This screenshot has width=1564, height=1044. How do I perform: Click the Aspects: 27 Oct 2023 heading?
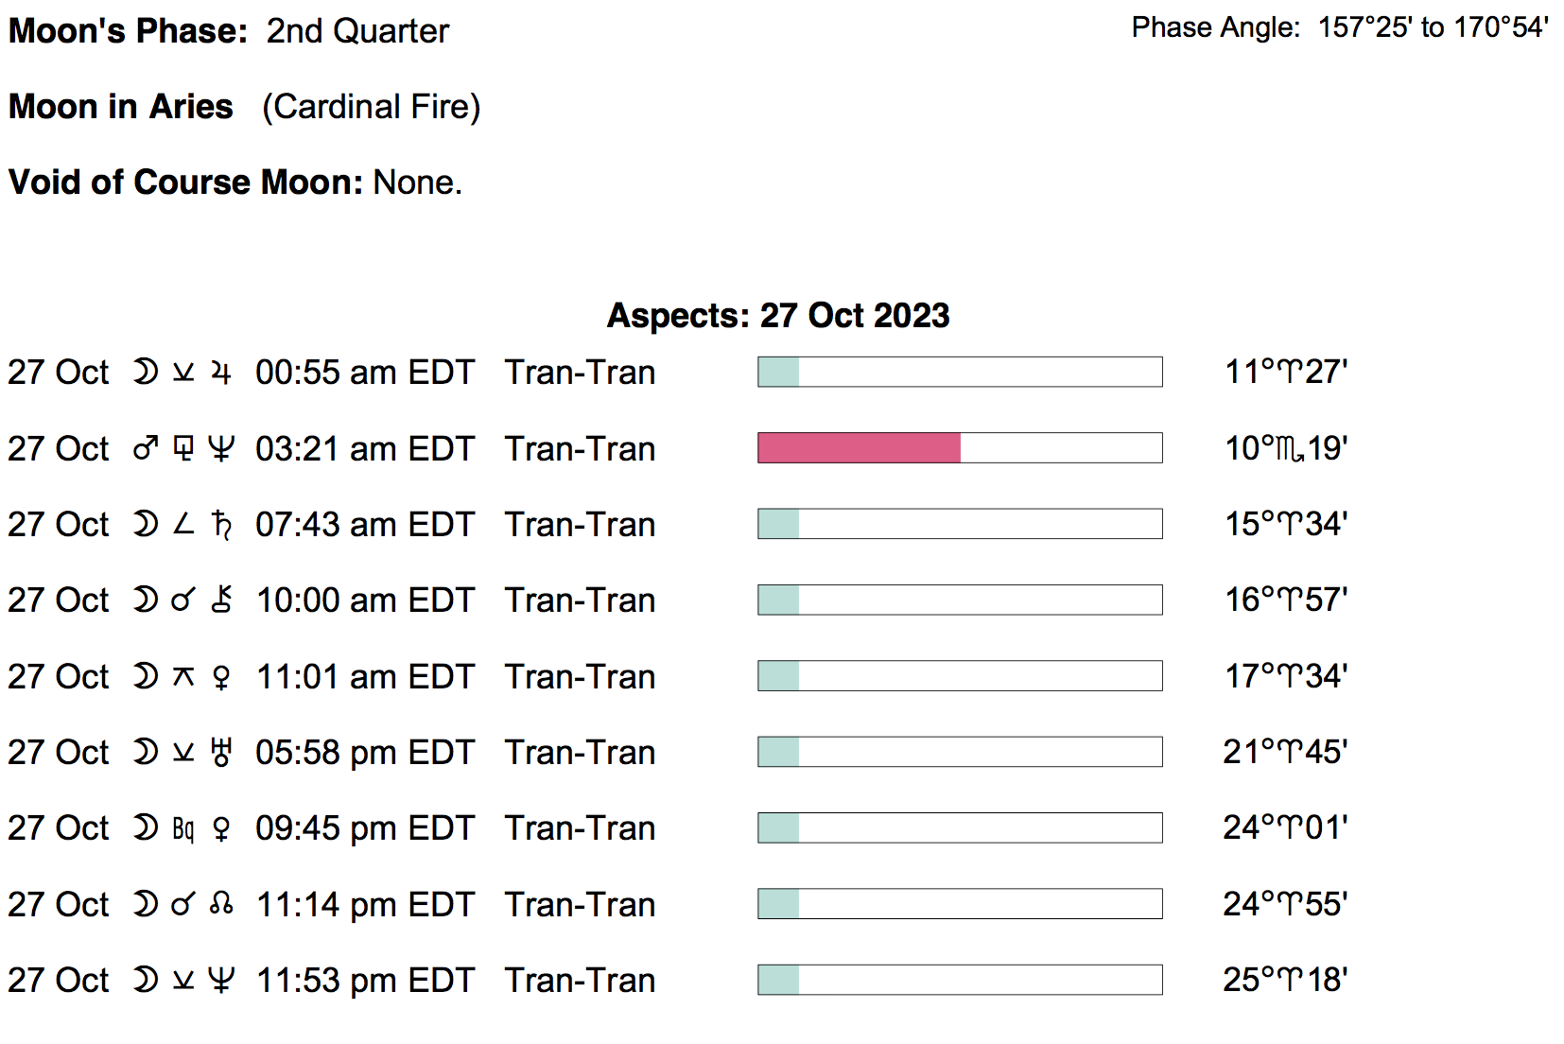[x=778, y=315]
